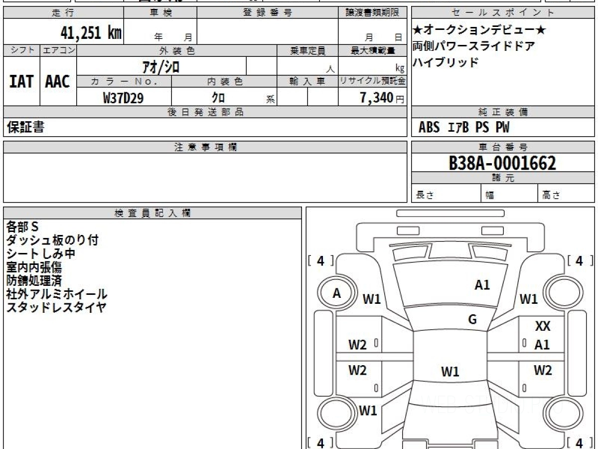Click the シートしみ中 note
Screen dimensions: 598x449
tap(41, 254)
